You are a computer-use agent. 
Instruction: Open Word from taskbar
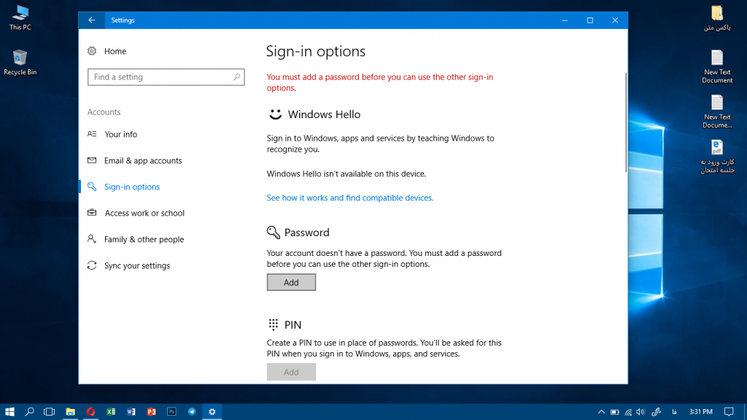coord(131,411)
